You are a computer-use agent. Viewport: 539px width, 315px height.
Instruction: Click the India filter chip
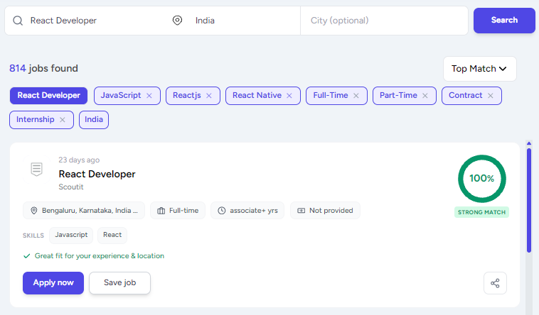pos(94,120)
